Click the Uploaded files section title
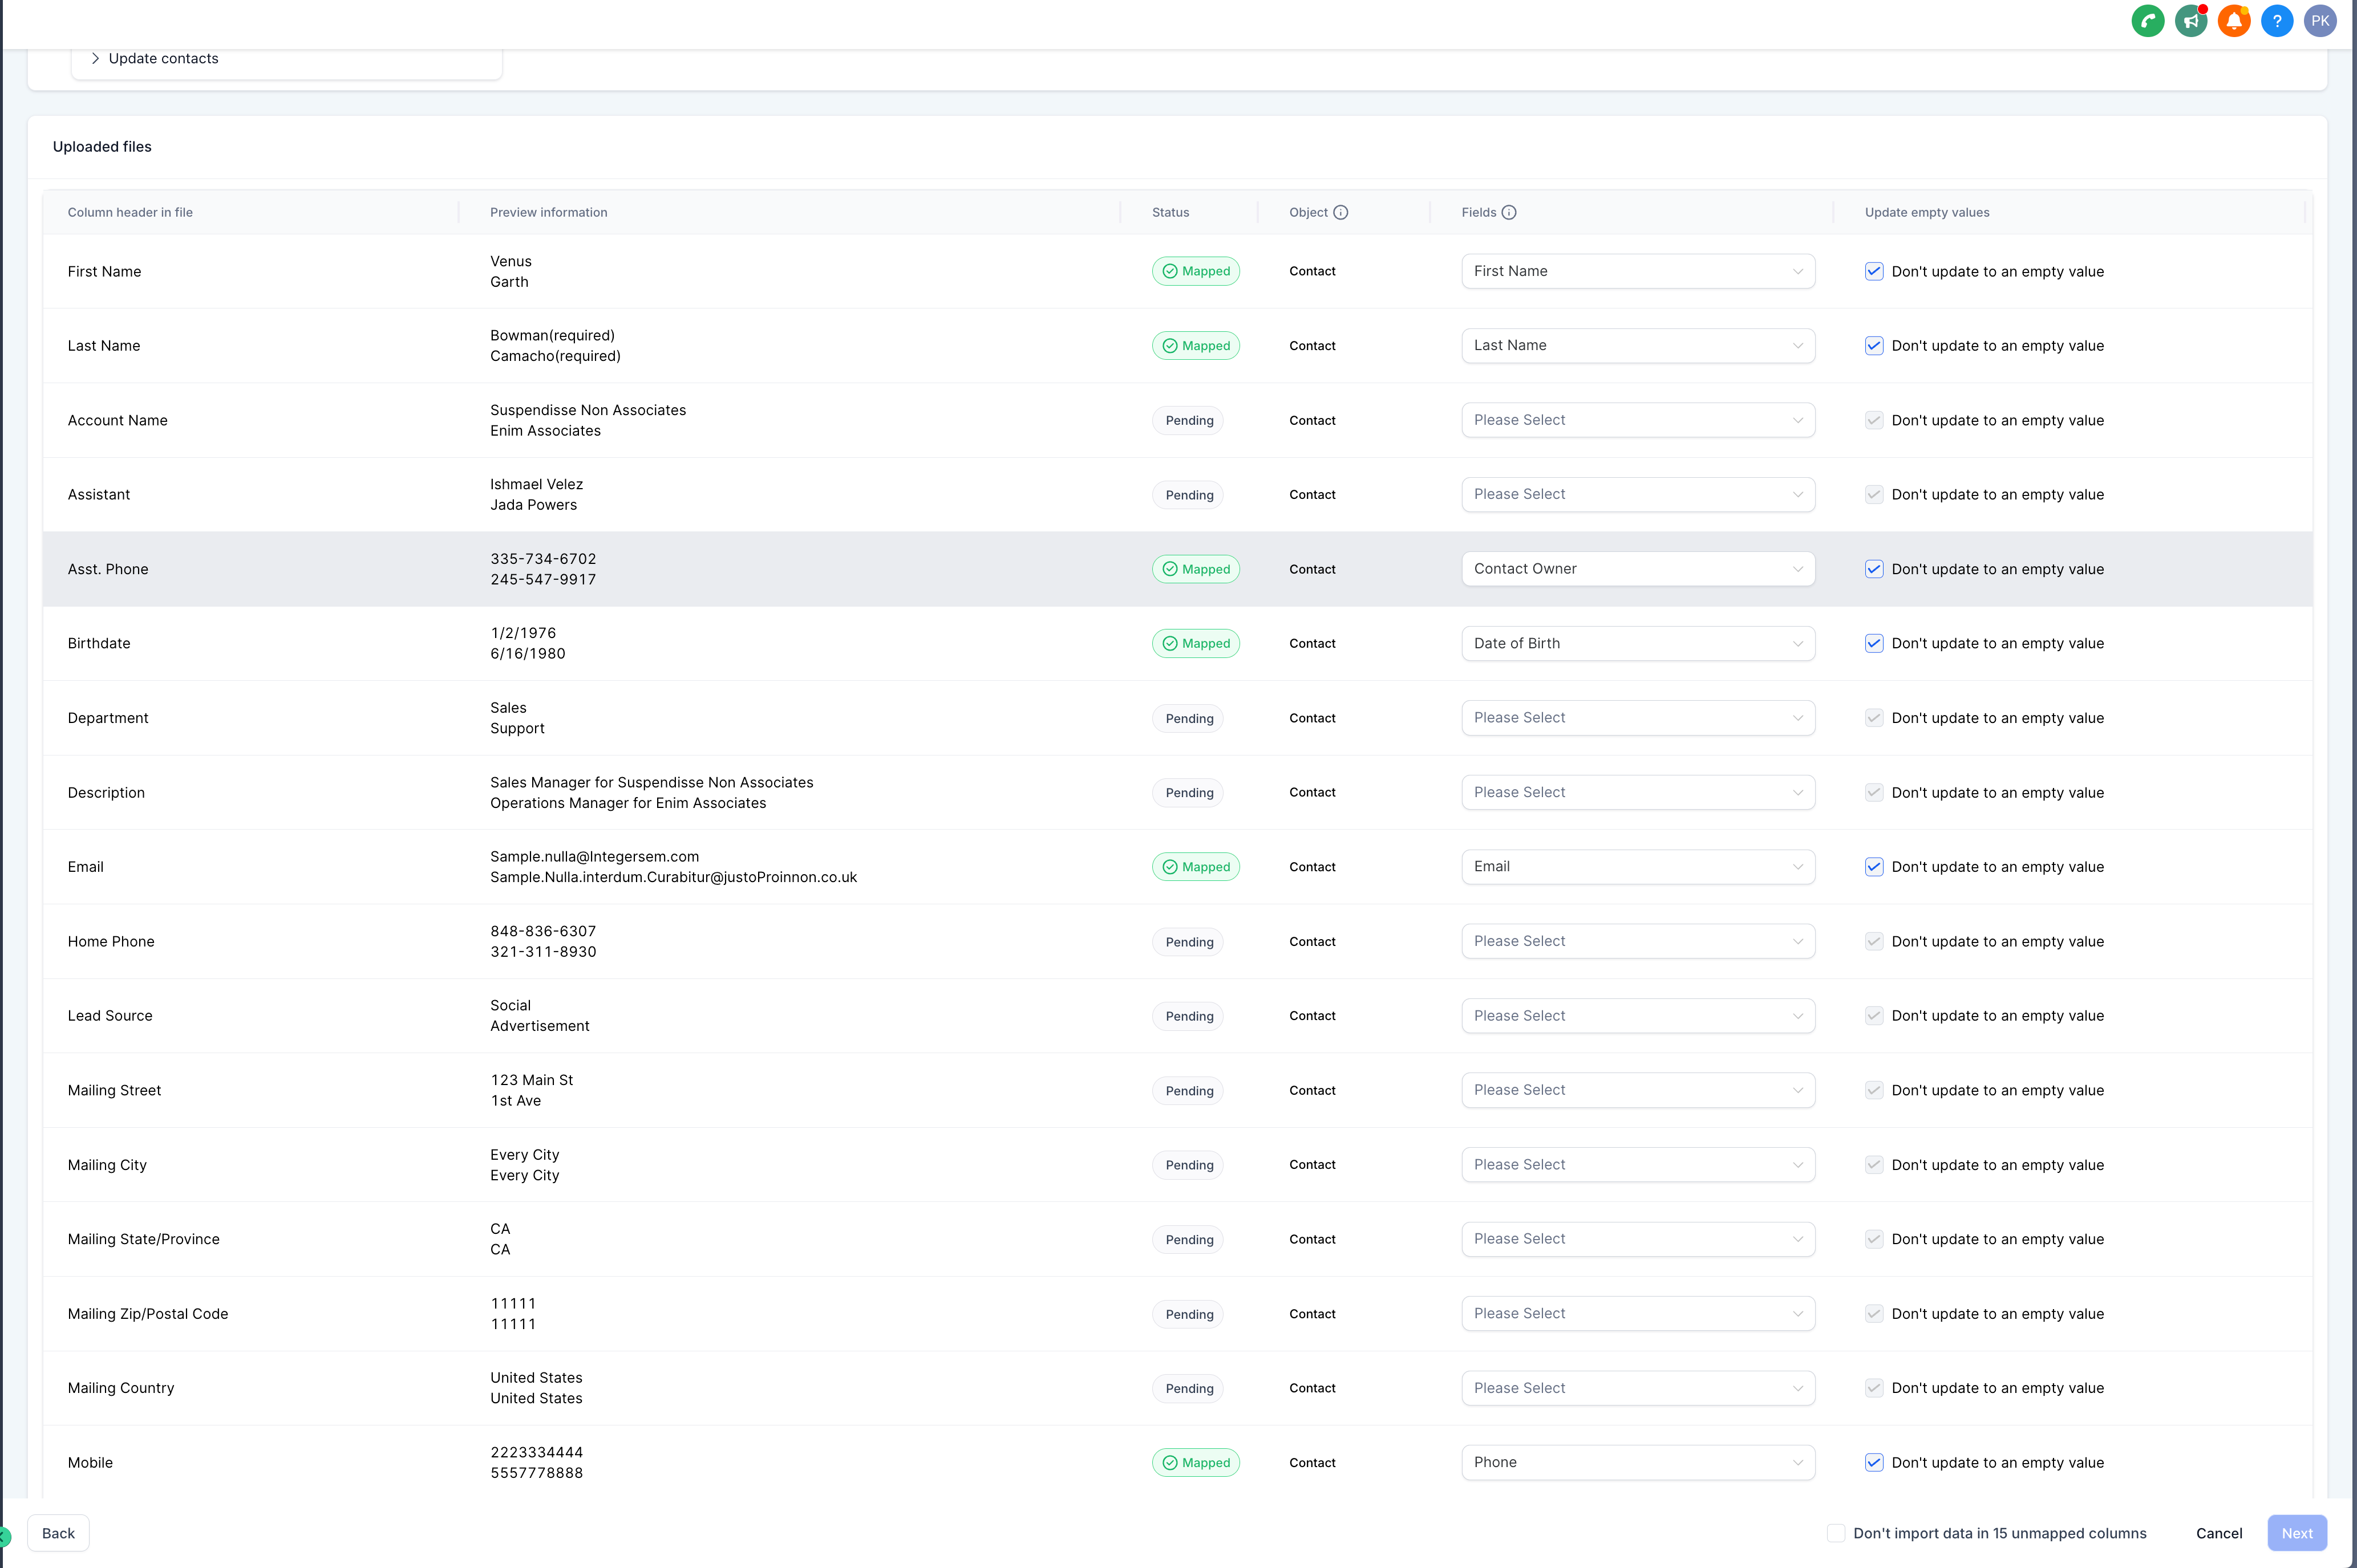2357x1568 pixels. coord(102,147)
